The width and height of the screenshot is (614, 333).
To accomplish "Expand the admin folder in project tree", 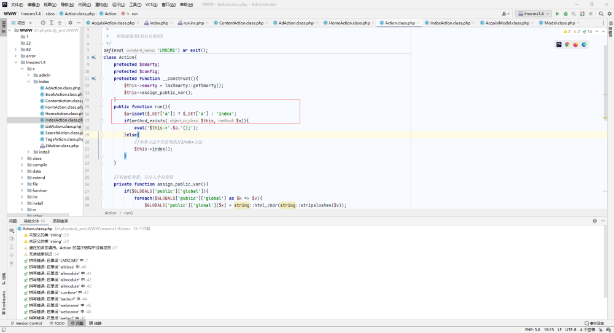I will pyautogui.click(x=28, y=75).
